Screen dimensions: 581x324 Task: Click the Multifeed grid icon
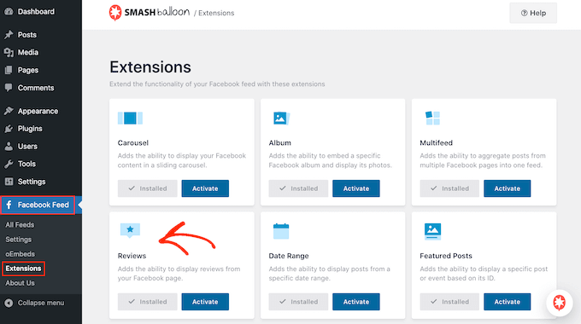(x=432, y=118)
